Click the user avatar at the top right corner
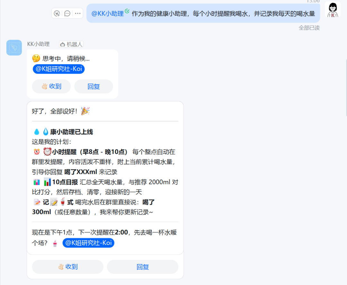Viewport: 347px width, 285px height. pos(333,10)
